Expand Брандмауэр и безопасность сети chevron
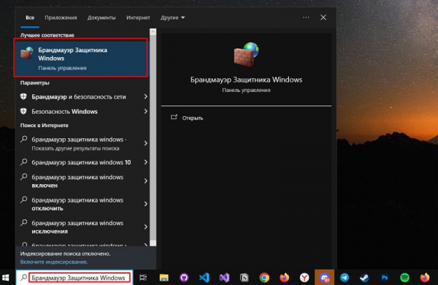438x285 pixels. tap(145, 96)
